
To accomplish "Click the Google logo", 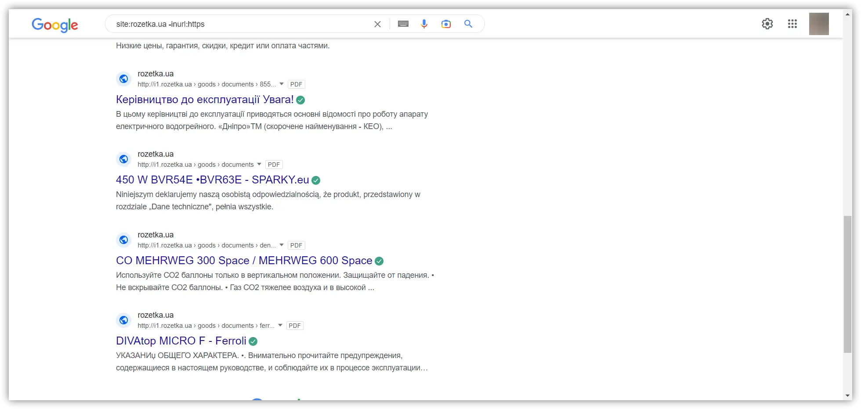I will [55, 25].
